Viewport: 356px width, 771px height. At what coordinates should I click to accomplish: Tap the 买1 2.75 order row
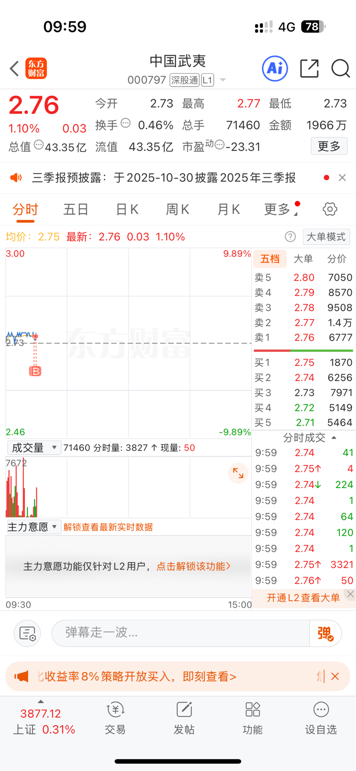[304, 363]
